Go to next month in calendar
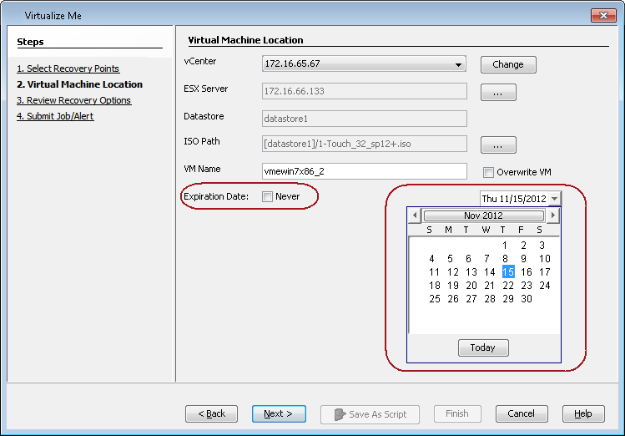 point(552,215)
